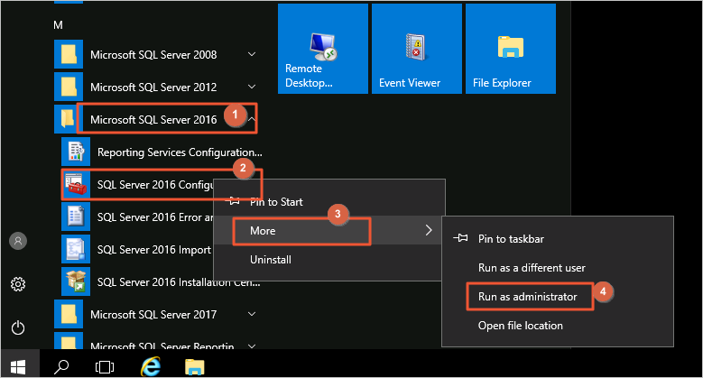
Task: Click the SQL Server 2016 Installation Center icon
Action: pos(76,281)
